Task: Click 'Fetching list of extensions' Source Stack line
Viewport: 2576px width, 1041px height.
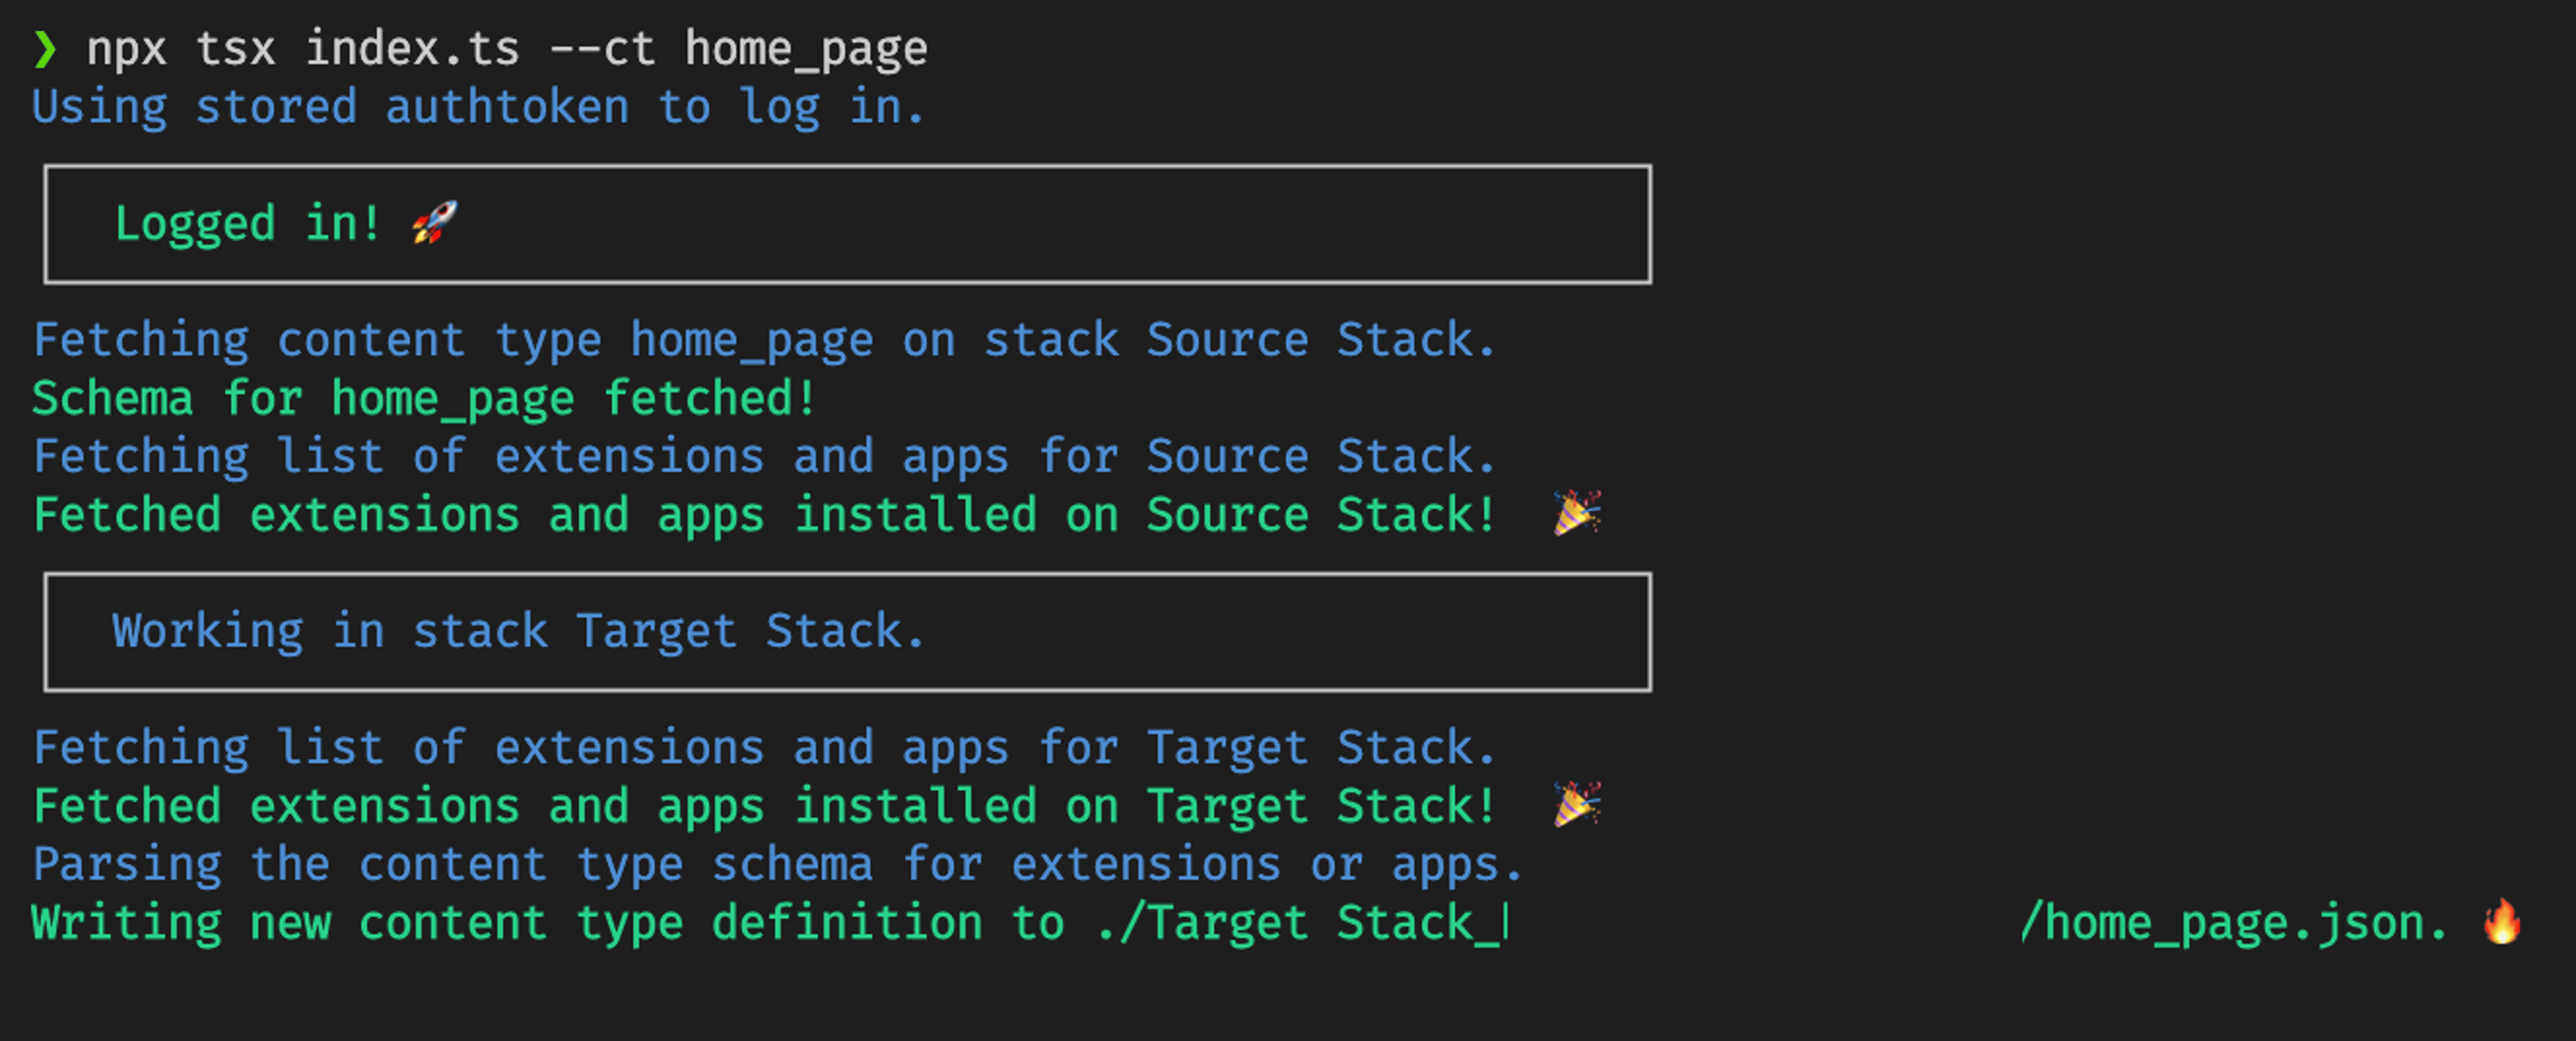Action: coord(764,457)
